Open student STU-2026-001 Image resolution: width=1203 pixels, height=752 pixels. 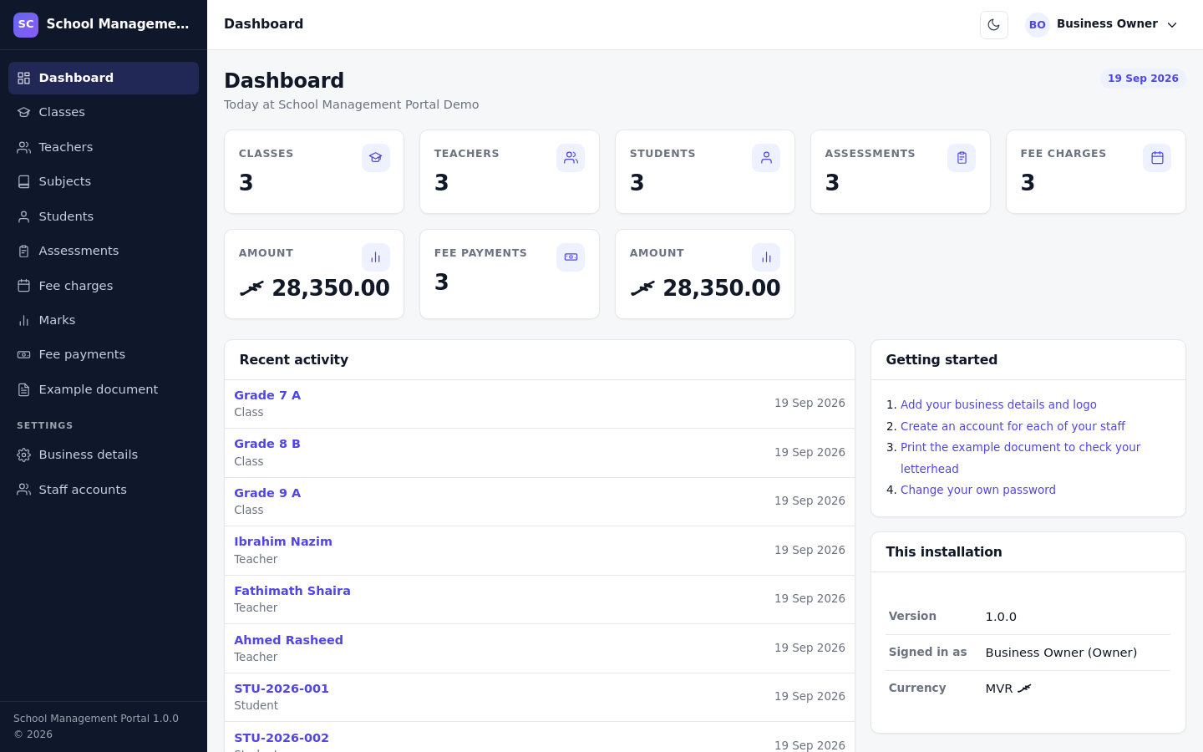pyautogui.click(x=282, y=688)
